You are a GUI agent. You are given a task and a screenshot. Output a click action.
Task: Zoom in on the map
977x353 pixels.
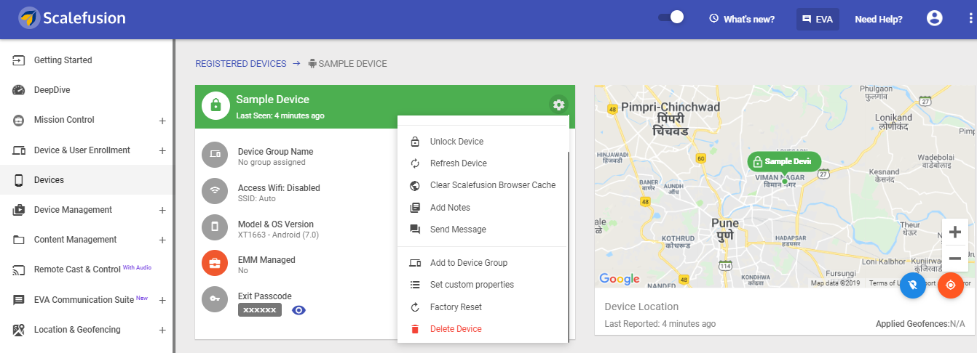click(x=955, y=232)
